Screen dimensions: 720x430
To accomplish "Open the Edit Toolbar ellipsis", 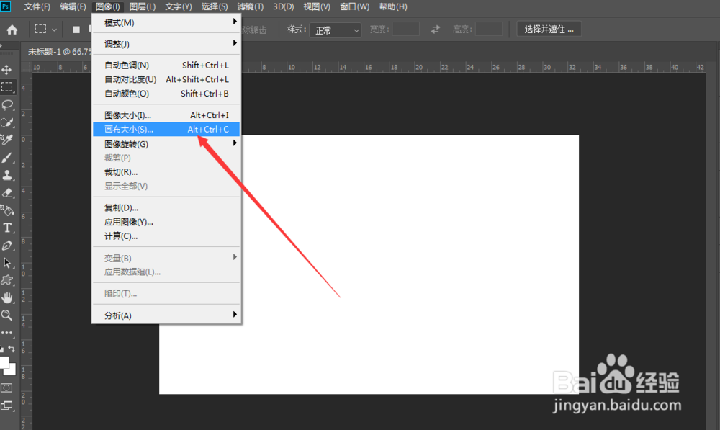I will coord(7,332).
